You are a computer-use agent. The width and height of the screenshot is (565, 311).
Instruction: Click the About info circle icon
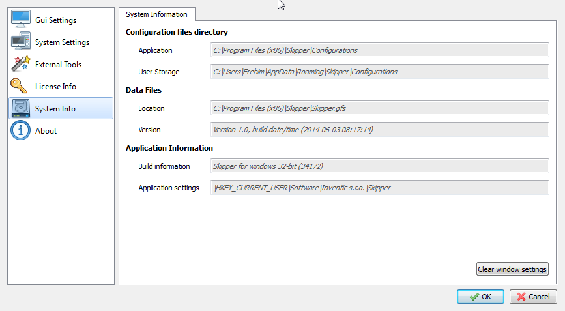pos(20,130)
